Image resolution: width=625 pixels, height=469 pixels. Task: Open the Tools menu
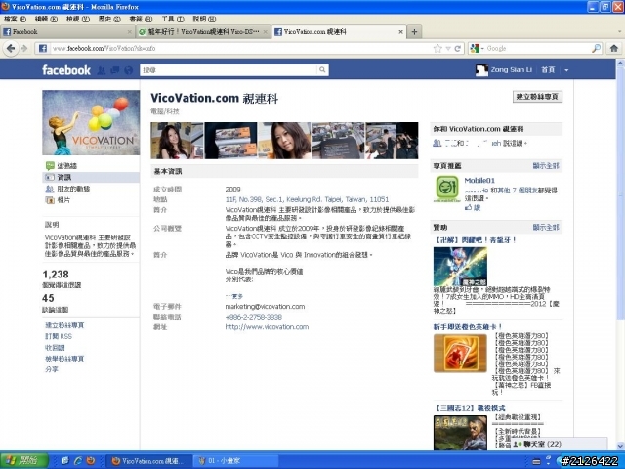coord(173,19)
